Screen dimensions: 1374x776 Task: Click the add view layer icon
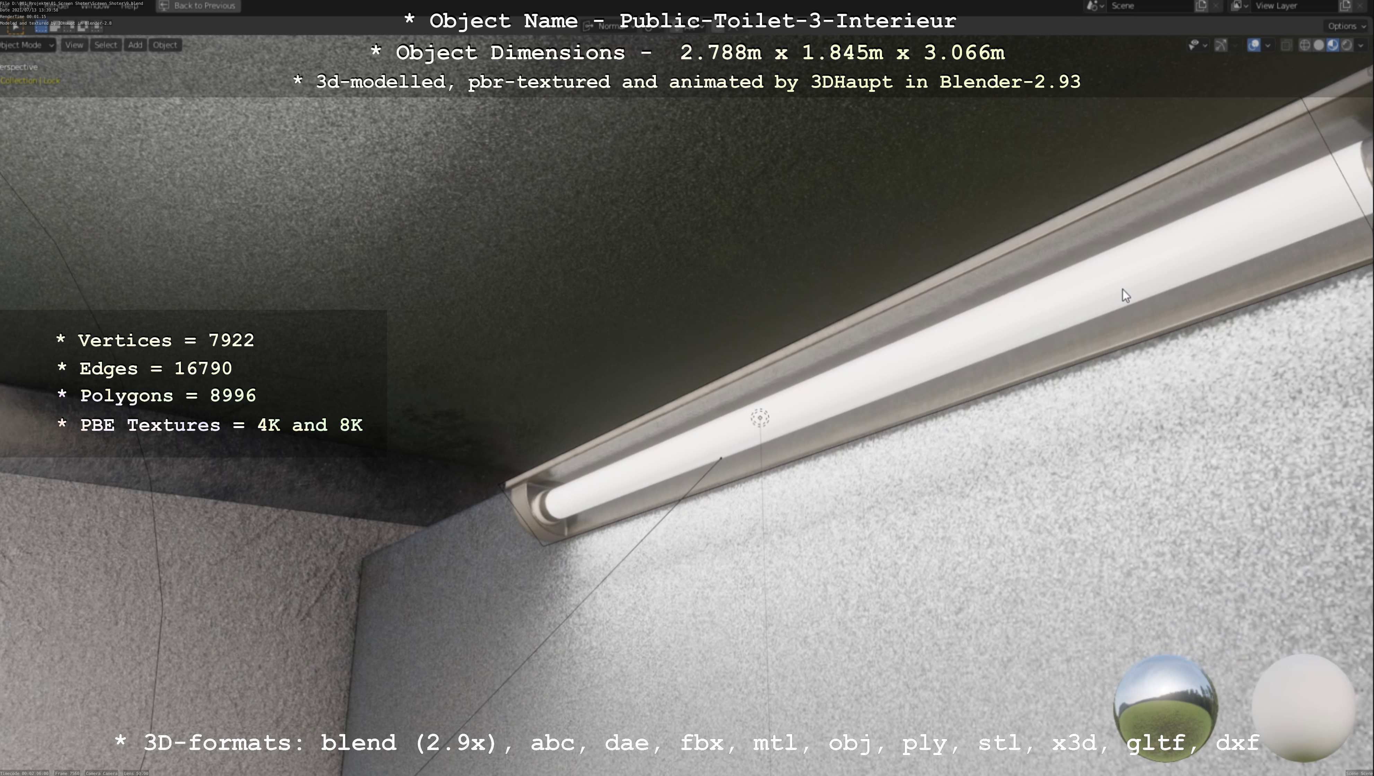(1345, 6)
